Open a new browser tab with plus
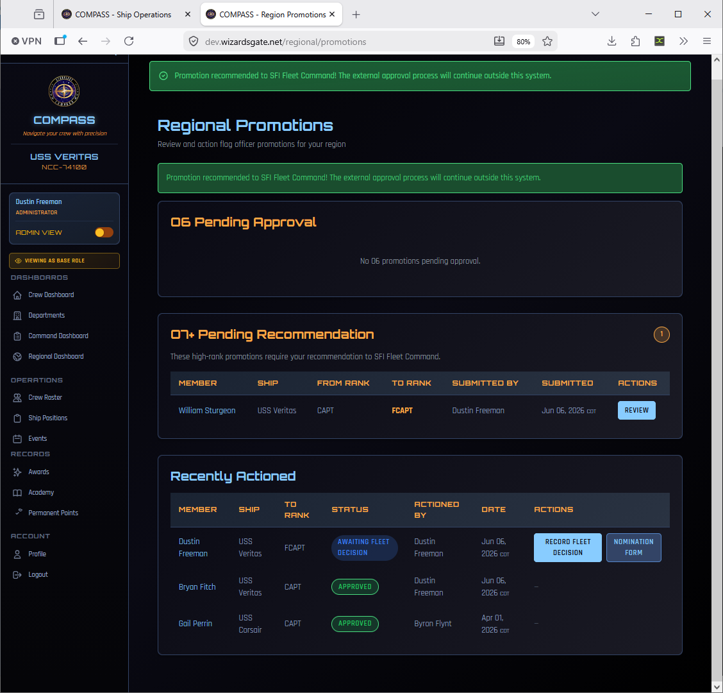 tap(356, 14)
